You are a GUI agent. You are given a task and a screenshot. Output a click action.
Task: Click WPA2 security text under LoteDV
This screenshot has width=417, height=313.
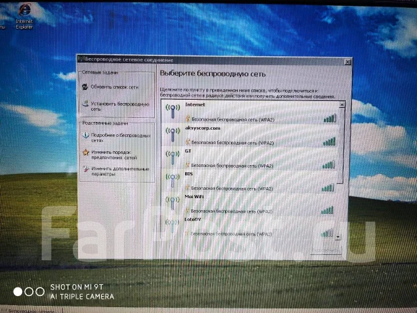(231, 234)
